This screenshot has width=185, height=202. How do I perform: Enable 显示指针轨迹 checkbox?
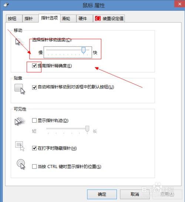coord(34,120)
